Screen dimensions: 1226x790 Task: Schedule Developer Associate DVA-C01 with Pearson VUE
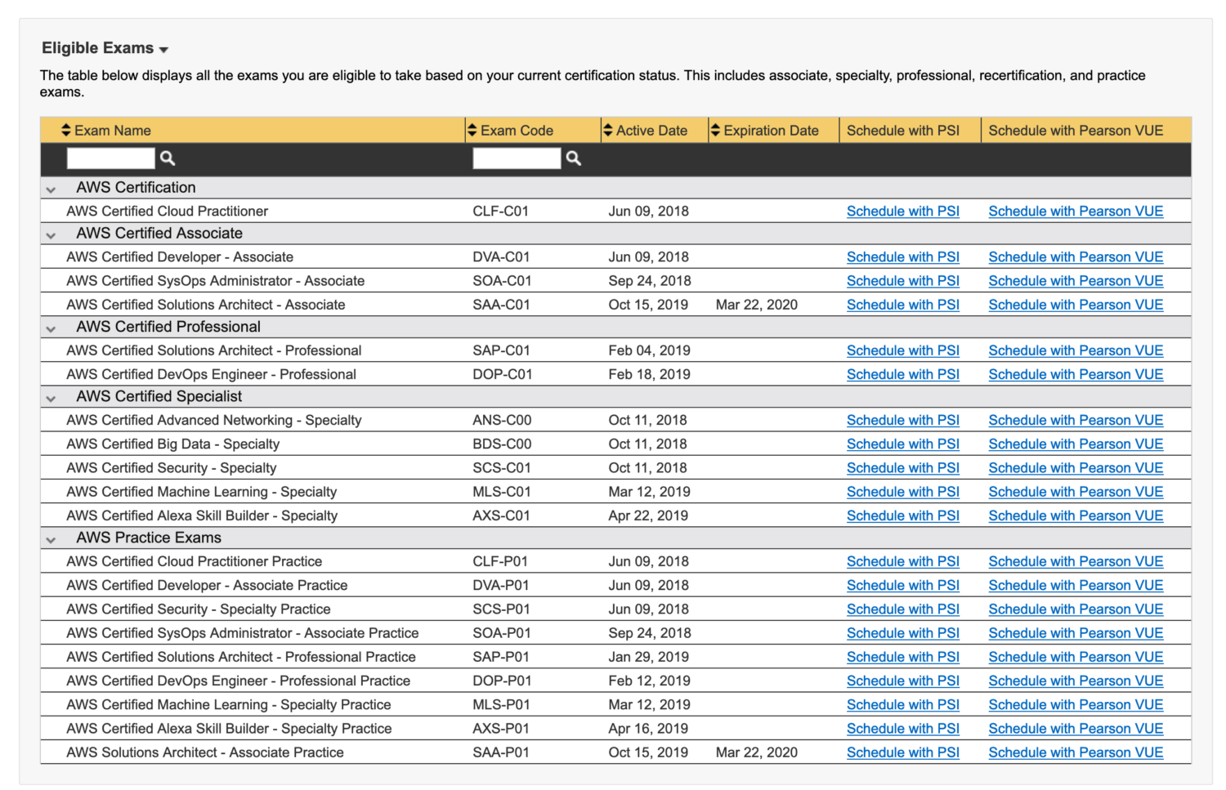[1076, 257]
